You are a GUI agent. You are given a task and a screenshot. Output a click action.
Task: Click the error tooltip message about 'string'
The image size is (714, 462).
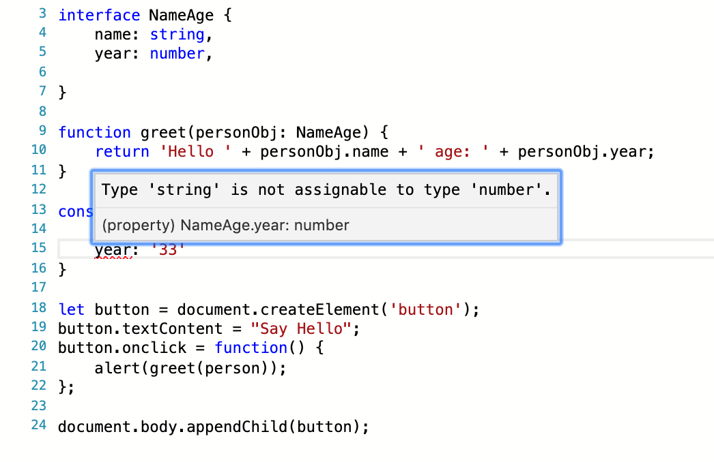[x=326, y=189]
